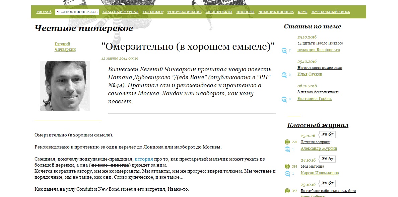Viewport: 398px width, 197px height.
Task: Open article 'Неготовность номер один'
Action: pos(320,68)
